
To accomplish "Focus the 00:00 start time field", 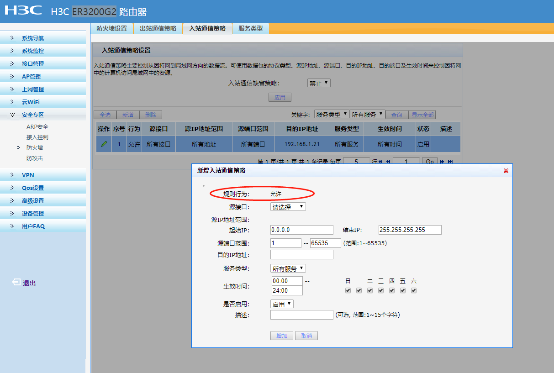I will click(x=287, y=281).
